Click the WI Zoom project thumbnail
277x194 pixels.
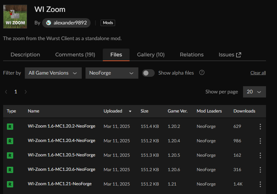tap(15, 17)
